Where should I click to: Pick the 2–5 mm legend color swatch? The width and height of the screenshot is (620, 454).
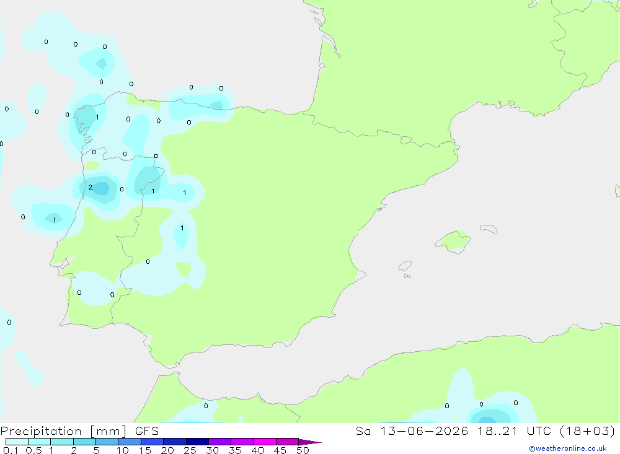pos(84,442)
